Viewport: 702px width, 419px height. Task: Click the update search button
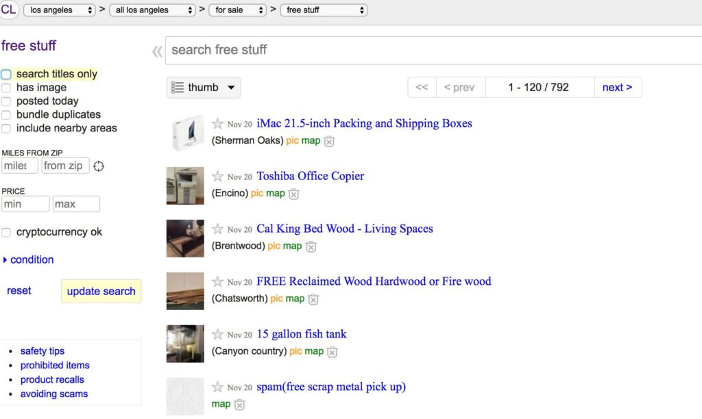101,291
